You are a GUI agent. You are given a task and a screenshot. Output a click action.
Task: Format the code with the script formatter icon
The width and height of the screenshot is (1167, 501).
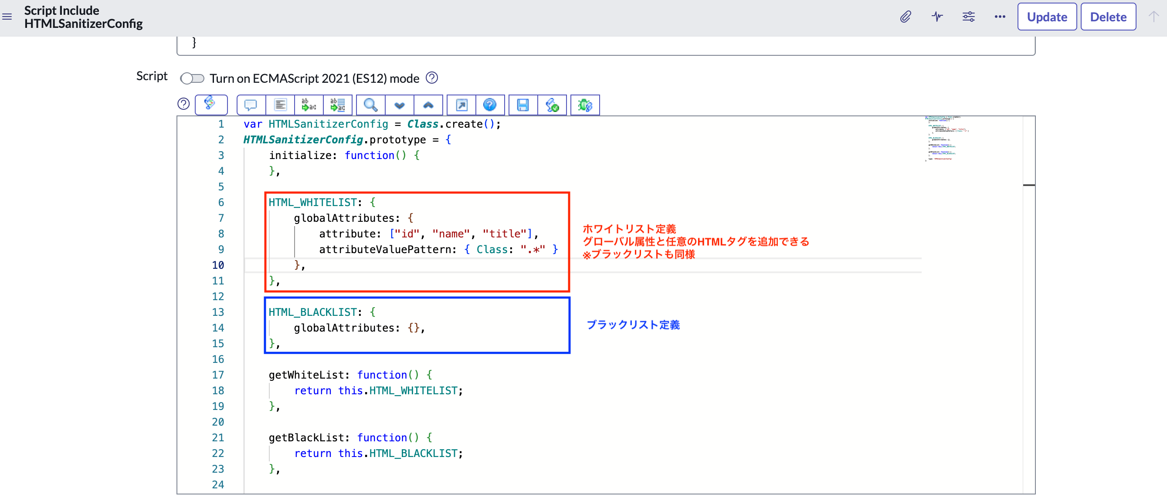(x=211, y=105)
